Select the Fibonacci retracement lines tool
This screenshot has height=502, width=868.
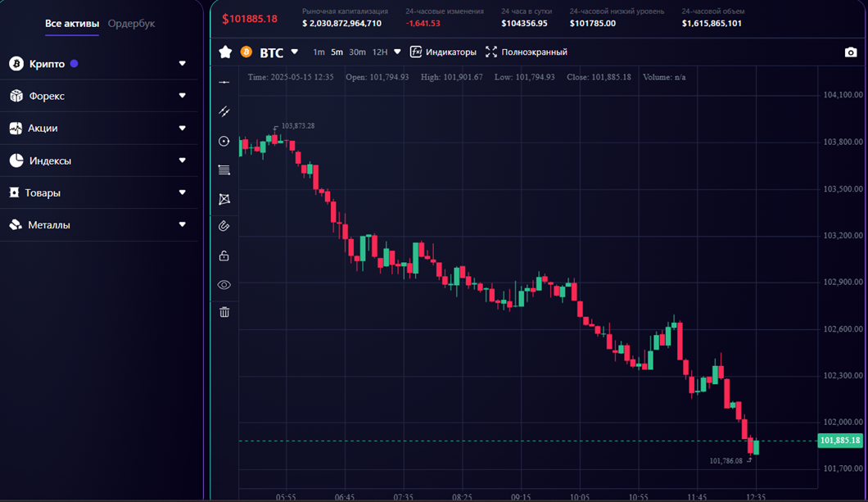coord(224,170)
